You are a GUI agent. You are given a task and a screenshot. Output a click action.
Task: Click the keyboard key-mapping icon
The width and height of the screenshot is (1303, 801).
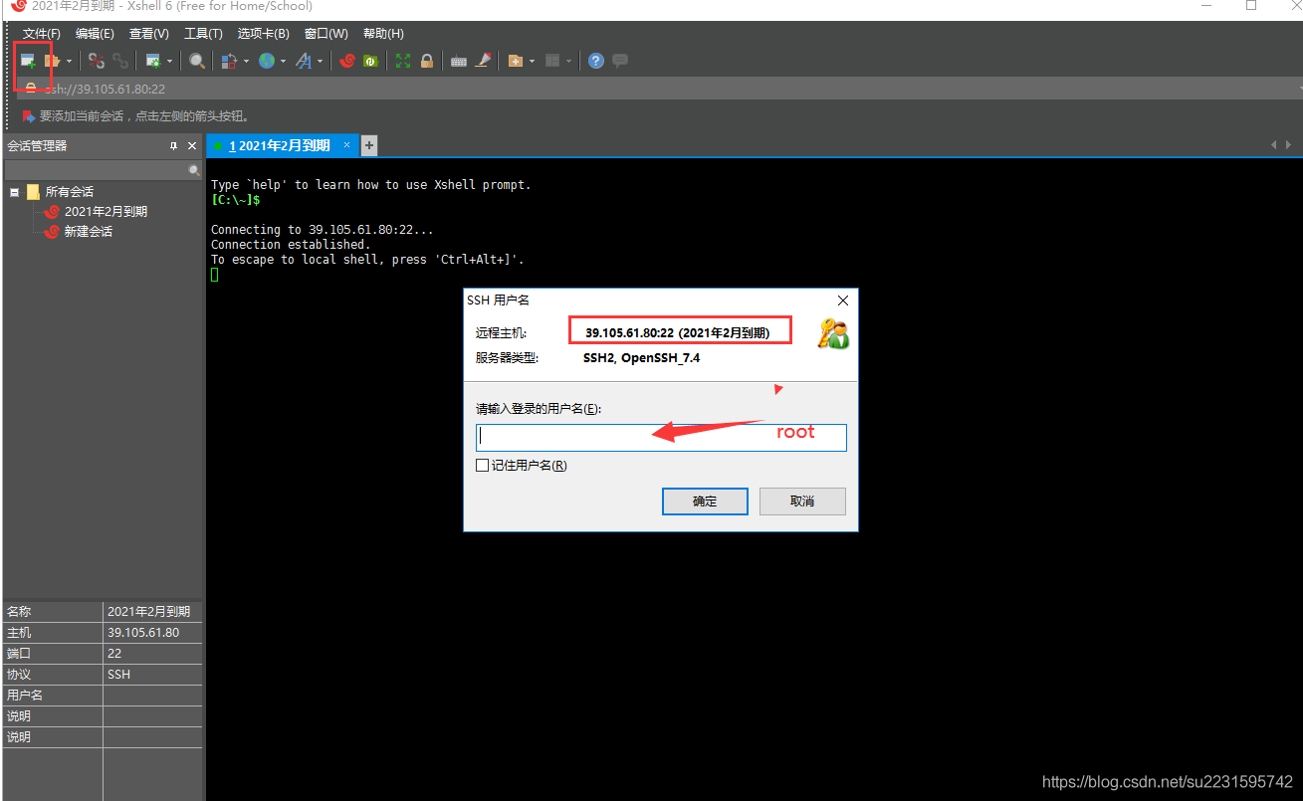[x=459, y=61]
